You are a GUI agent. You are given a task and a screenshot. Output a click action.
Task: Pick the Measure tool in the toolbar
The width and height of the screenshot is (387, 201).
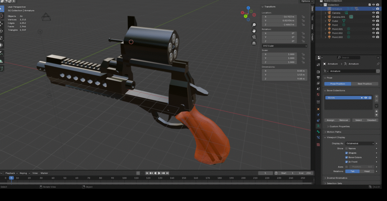1,61
